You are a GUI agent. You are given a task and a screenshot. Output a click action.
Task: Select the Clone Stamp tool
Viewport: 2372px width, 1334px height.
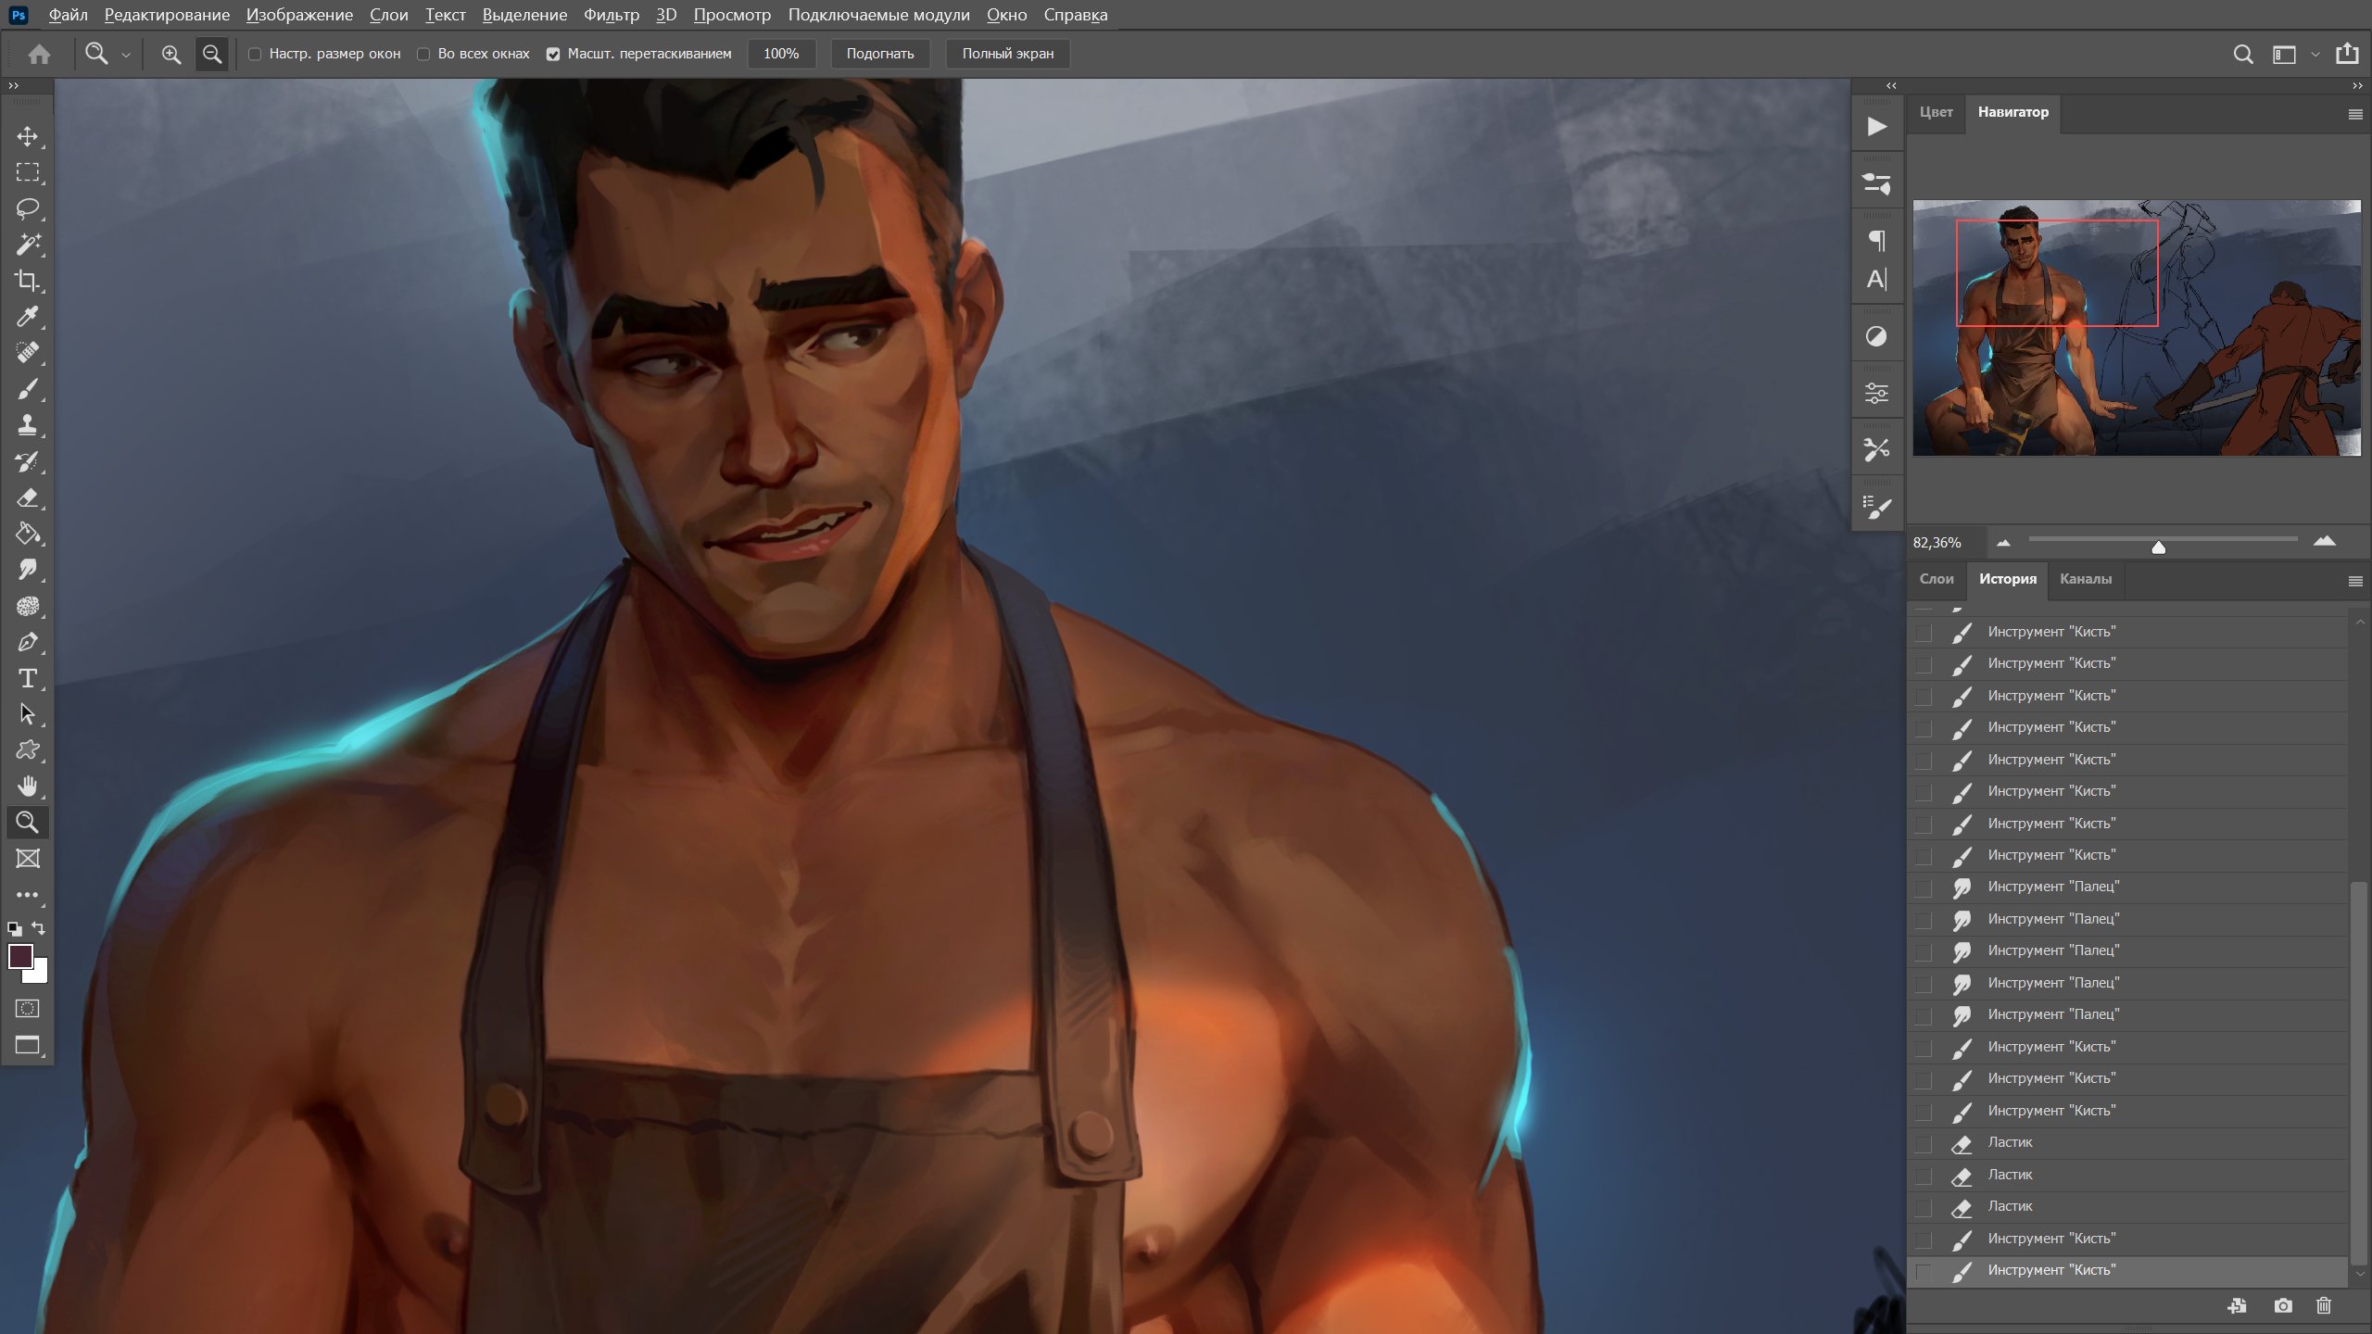(x=28, y=425)
